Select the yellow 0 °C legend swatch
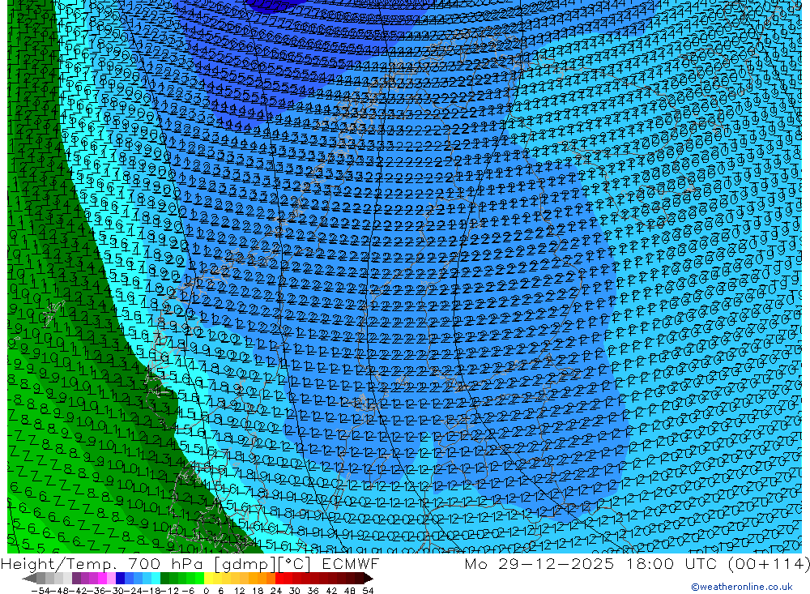Image resolution: width=810 pixels, height=594 pixels. (209, 578)
